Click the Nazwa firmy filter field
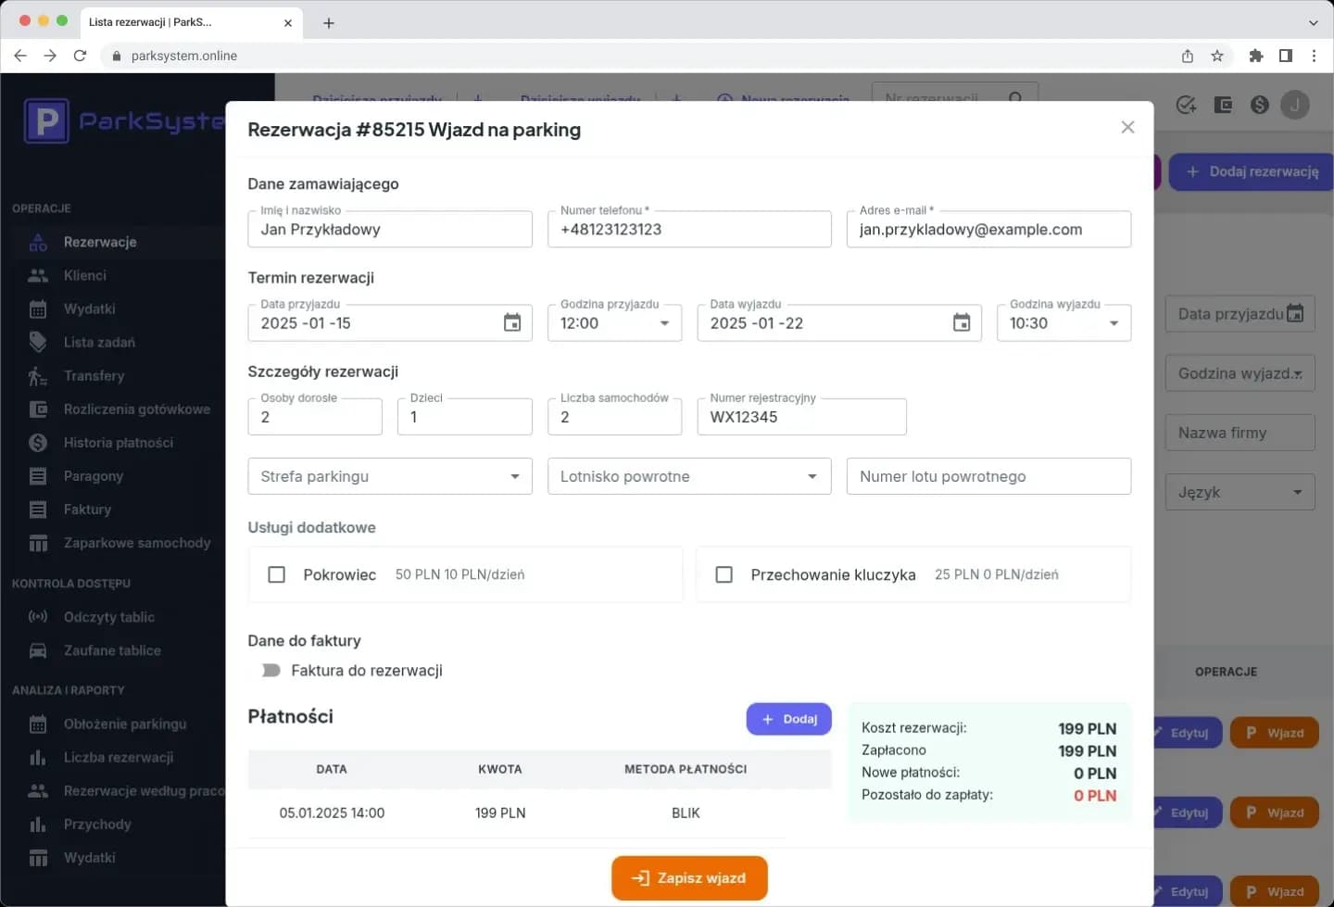 (x=1240, y=433)
